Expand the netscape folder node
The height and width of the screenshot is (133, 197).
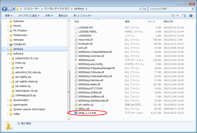click(8, 40)
